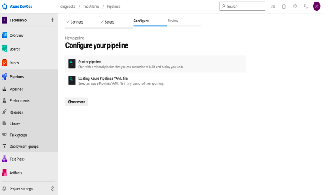
Task: Open Task groups icon
Action: tap(5, 135)
